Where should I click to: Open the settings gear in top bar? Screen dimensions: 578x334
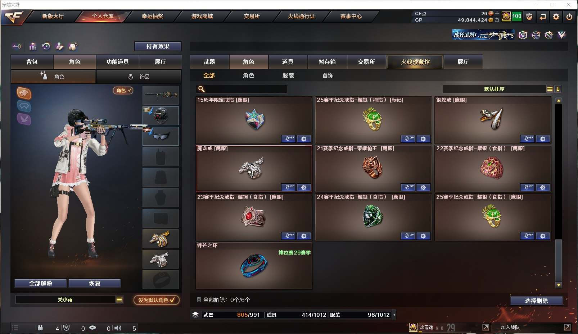[556, 17]
